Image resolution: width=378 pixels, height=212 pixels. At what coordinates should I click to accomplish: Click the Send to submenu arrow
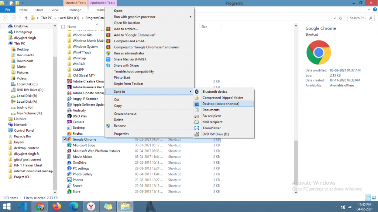point(190,92)
